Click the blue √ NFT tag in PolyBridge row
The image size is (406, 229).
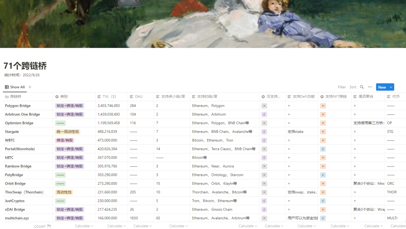pyautogui.click(x=323, y=175)
